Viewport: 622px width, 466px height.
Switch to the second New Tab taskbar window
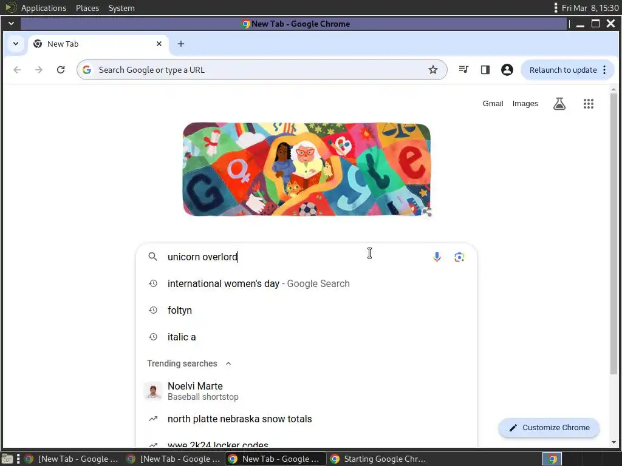coord(174,459)
